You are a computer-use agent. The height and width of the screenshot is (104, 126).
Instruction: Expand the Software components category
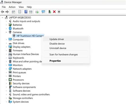click(x=6, y=87)
